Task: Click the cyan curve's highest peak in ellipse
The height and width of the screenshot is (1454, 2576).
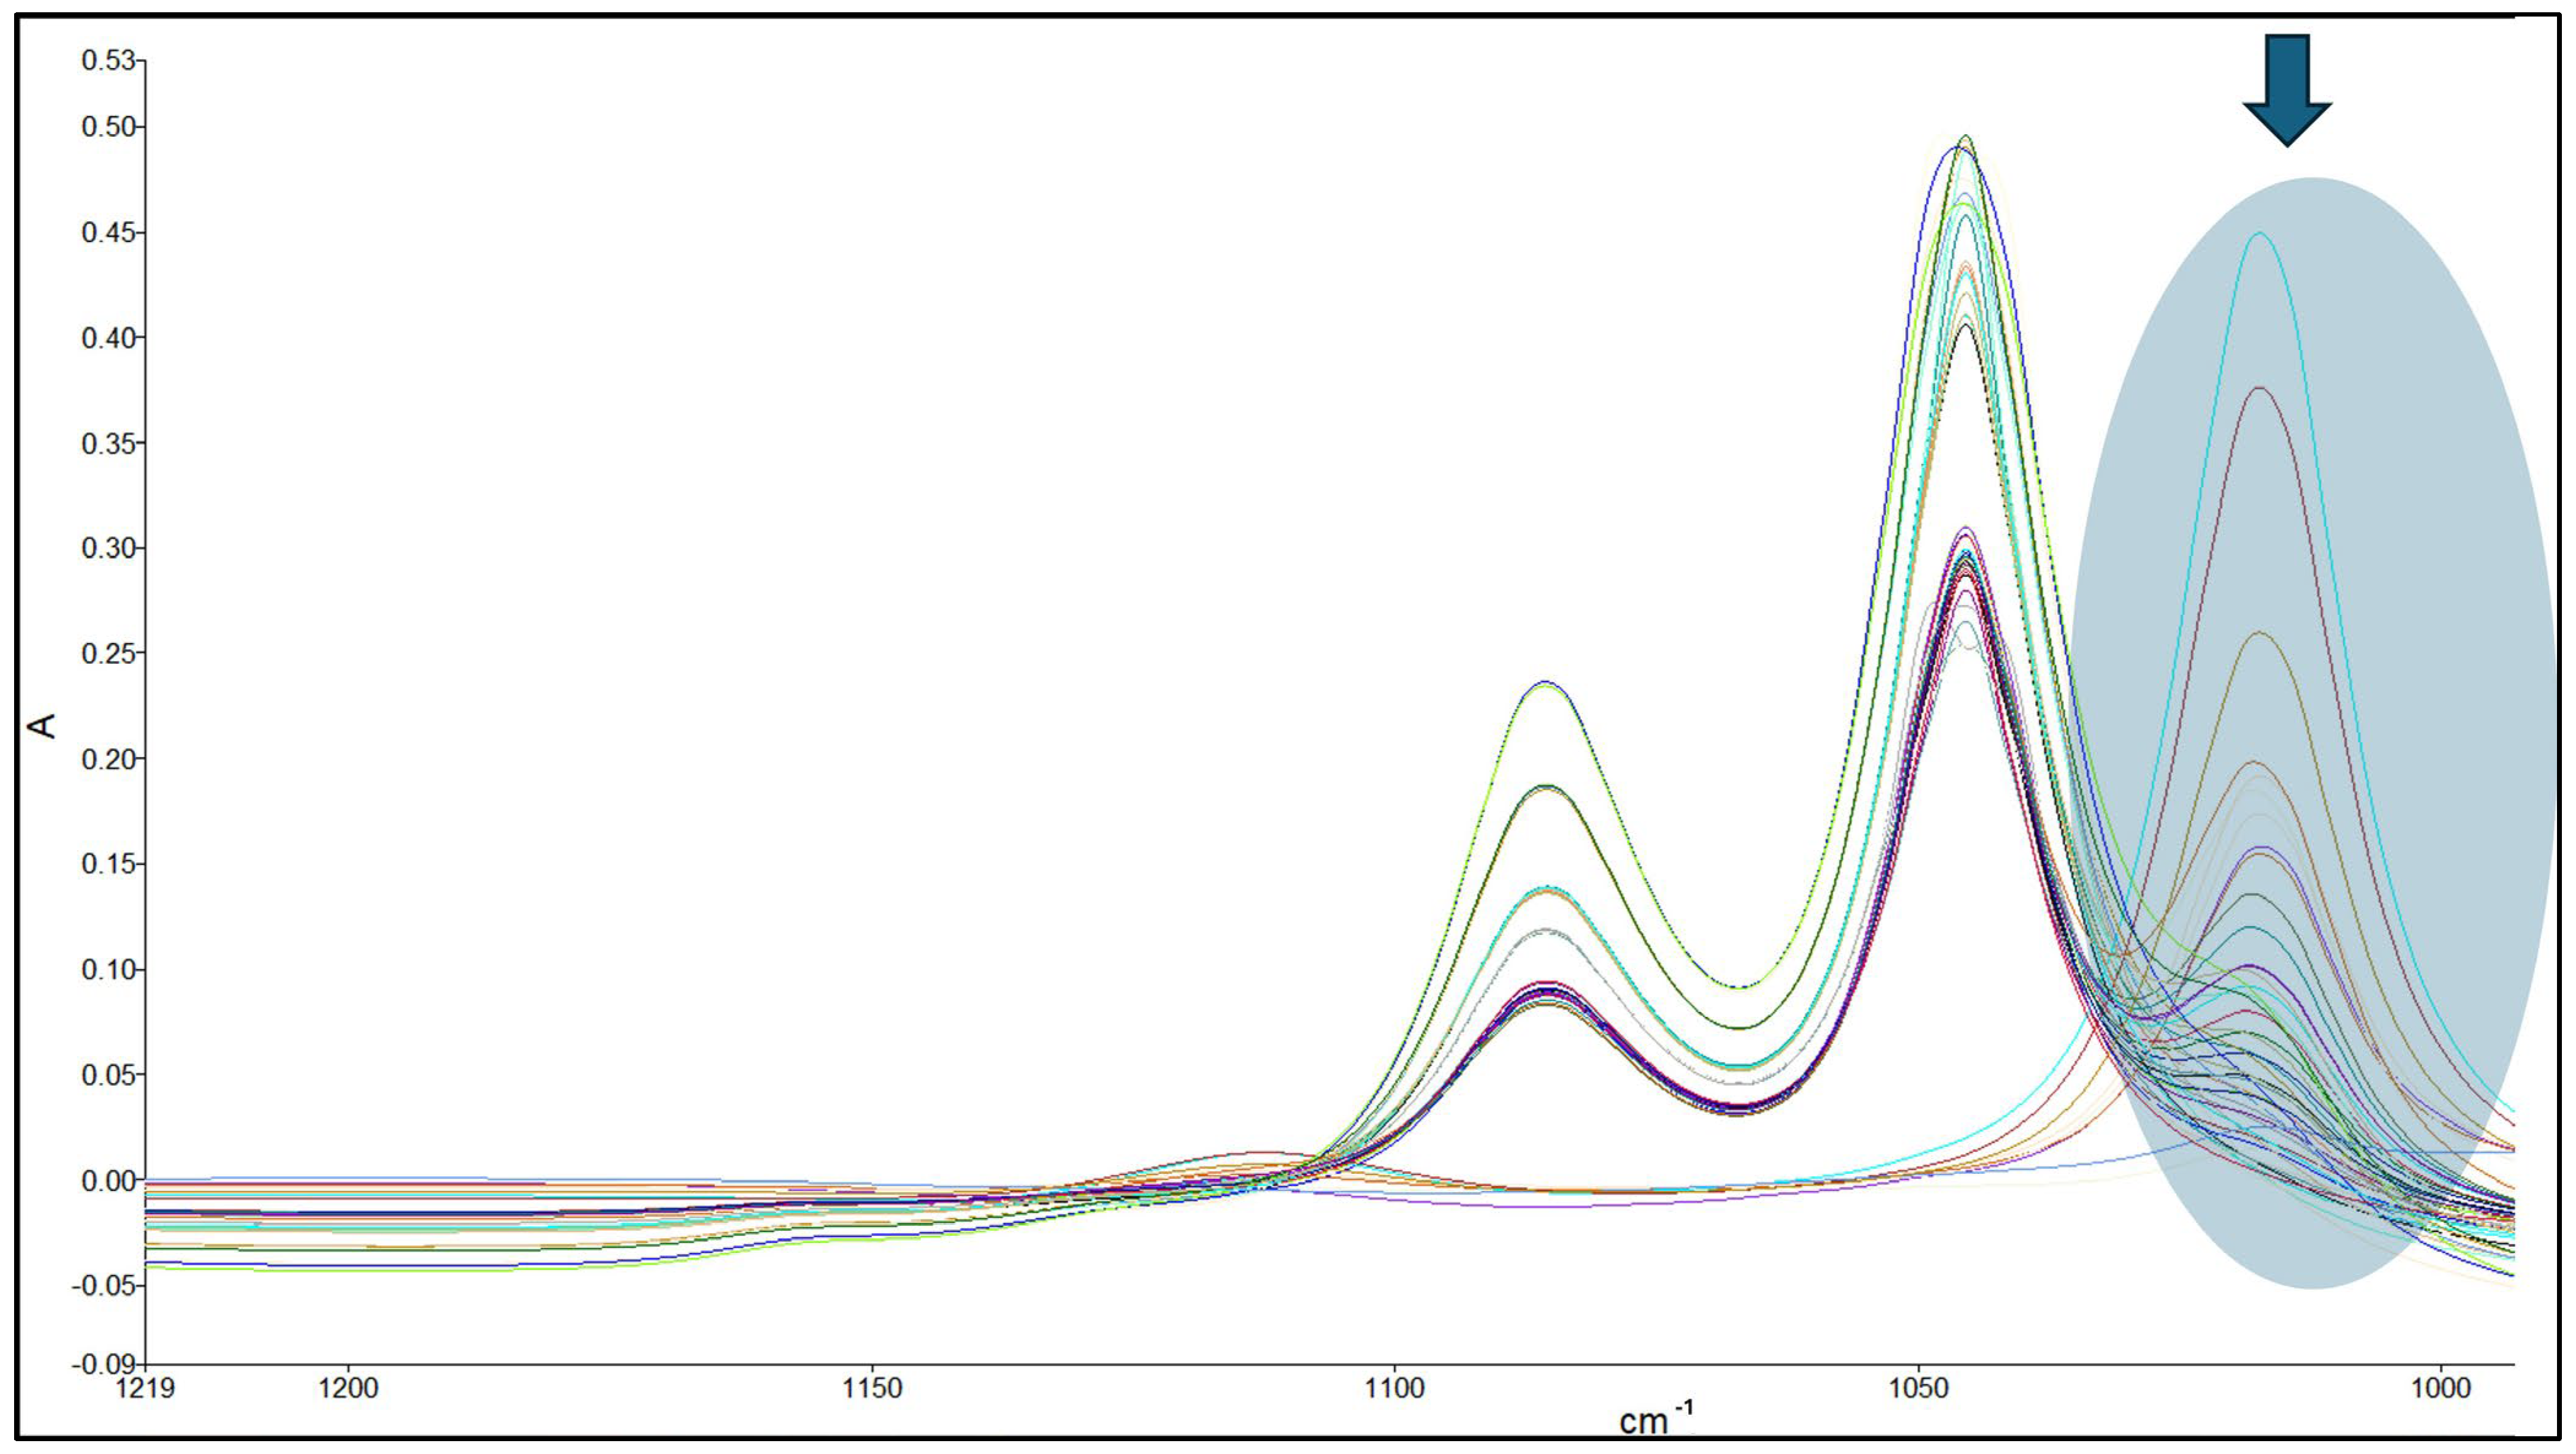Action: (2259, 233)
